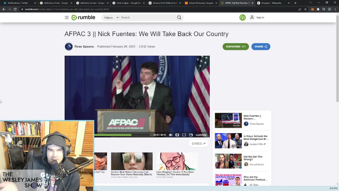Subscribe to Three Spoons channel
Screen dimensions: 339x191
[235, 46]
